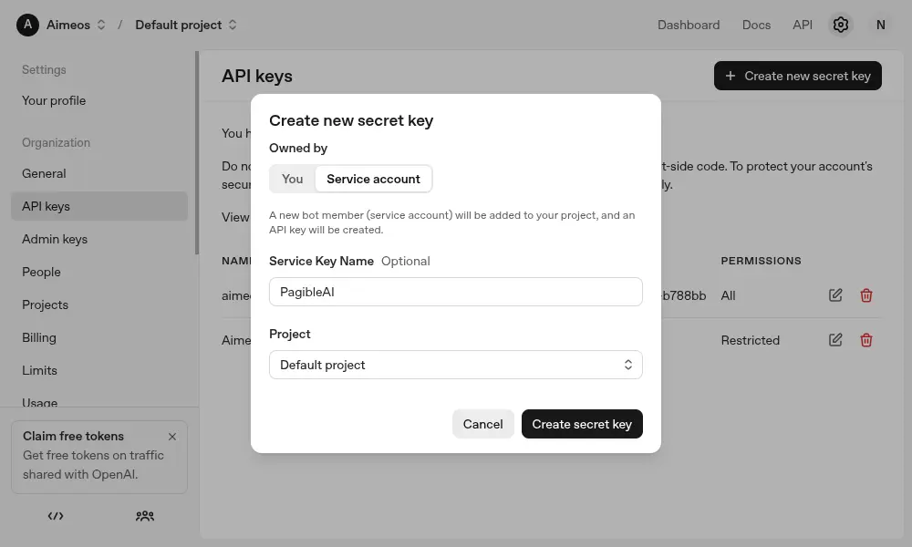Cancel the new secret key dialog

[482, 424]
